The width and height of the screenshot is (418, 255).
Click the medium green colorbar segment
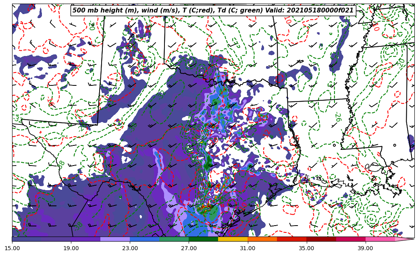(x=174, y=239)
